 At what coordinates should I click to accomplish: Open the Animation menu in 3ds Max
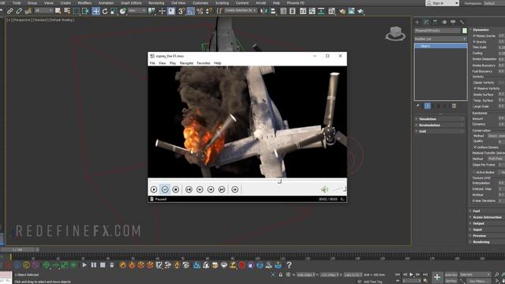[106, 3]
